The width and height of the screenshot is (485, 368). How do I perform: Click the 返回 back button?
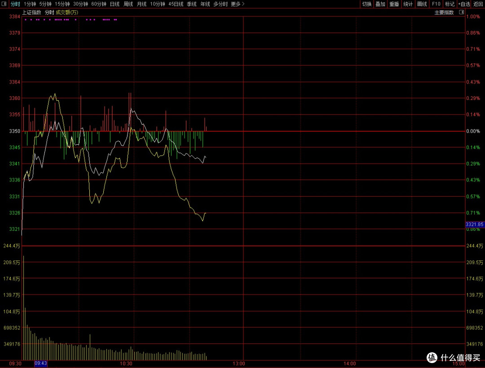coord(478,4)
